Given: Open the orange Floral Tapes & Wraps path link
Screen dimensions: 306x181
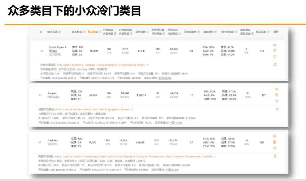Looking at the screenshot, I should click(x=132, y=65).
